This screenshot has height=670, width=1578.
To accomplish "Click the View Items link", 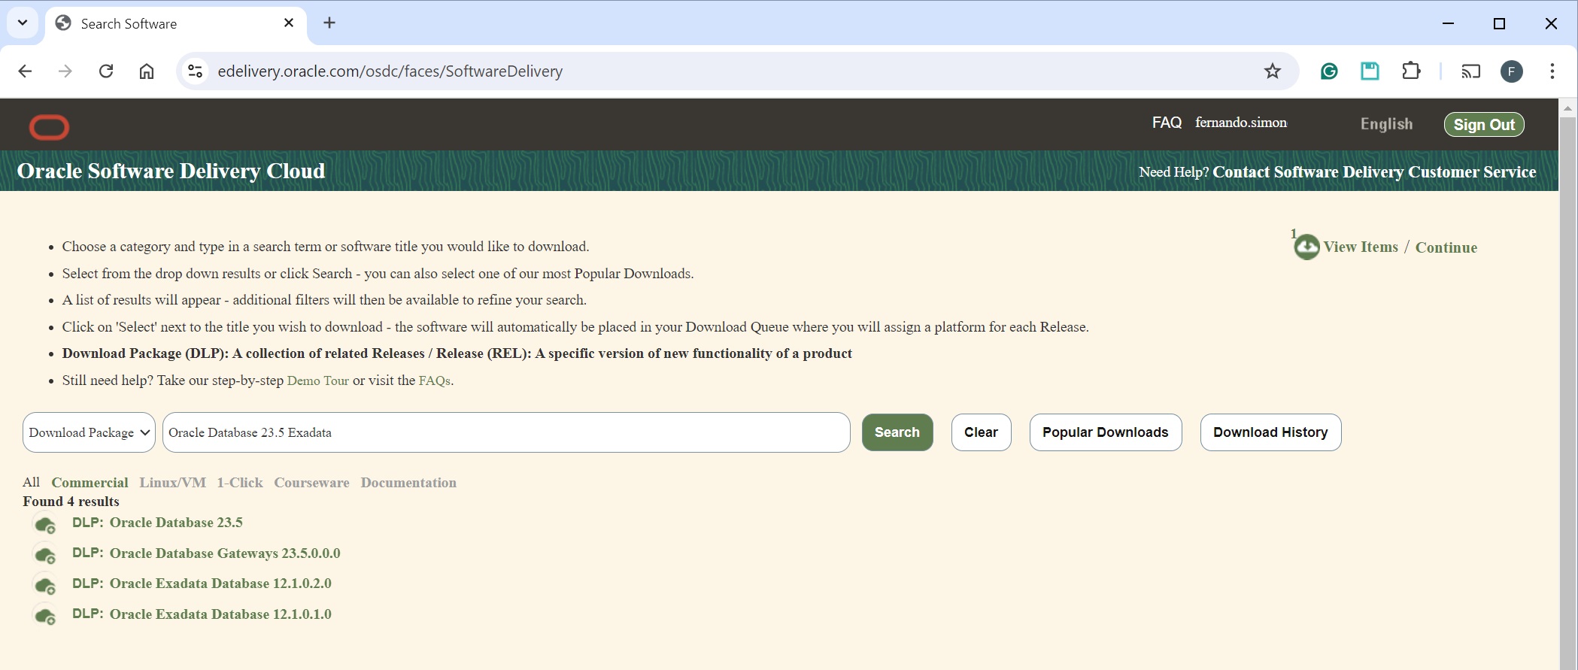I will pos(1361,247).
